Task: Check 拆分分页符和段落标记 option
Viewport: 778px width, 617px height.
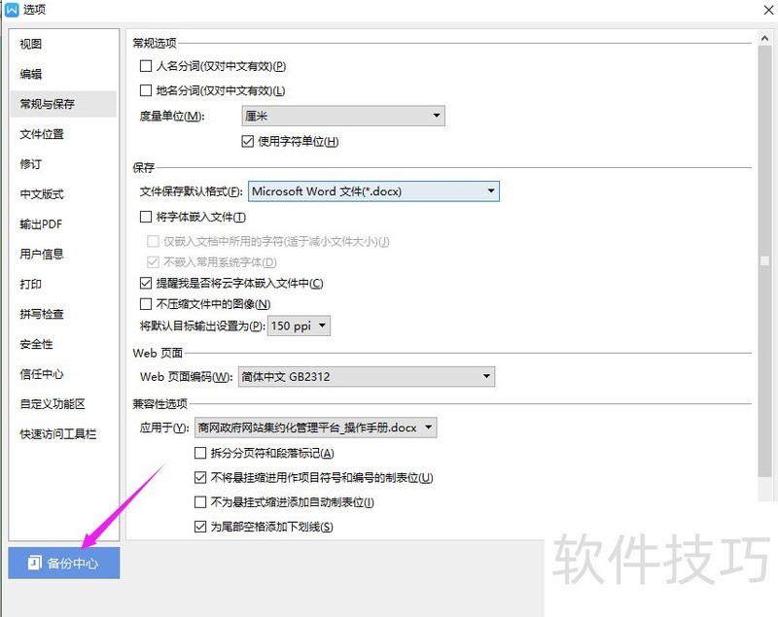Action: click(200, 453)
